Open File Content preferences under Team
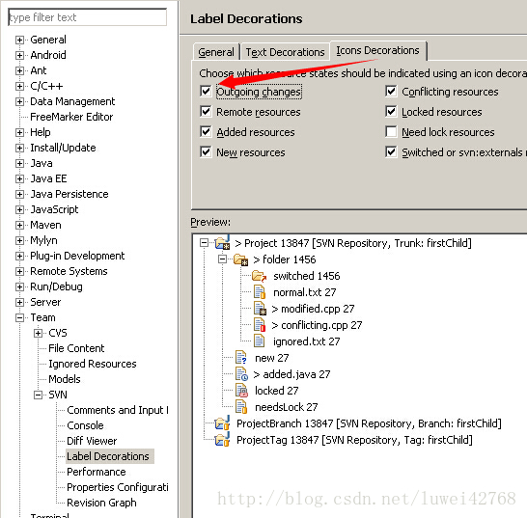Image resolution: width=527 pixels, height=518 pixels. pos(76,348)
